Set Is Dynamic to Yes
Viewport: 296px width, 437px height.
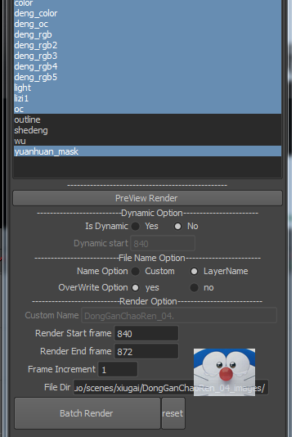[136, 226]
